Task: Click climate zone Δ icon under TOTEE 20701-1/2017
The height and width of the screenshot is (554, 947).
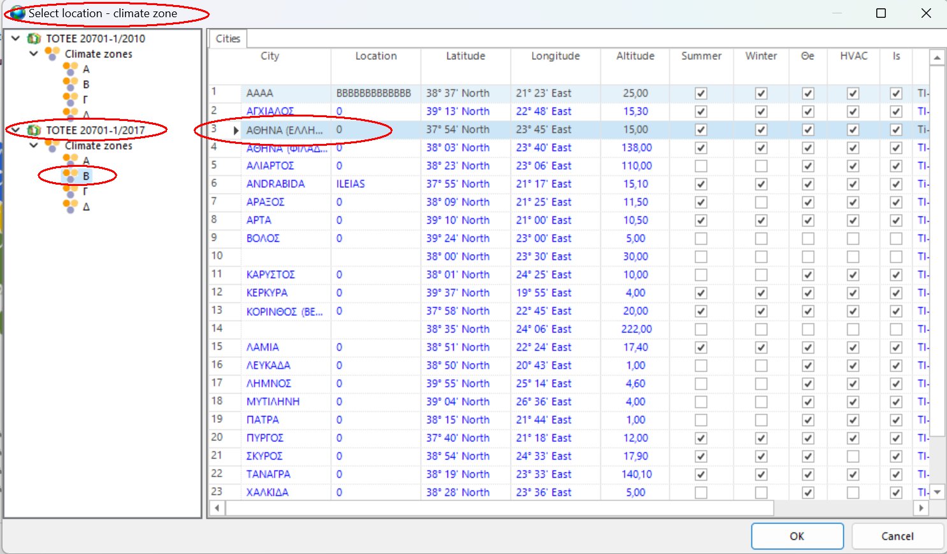Action: pyautogui.click(x=70, y=206)
